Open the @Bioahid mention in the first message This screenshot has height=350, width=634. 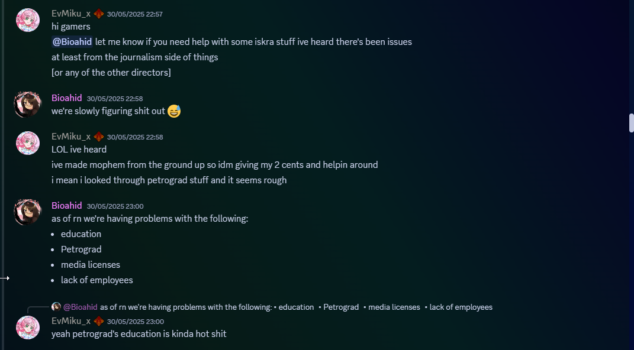point(72,41)
